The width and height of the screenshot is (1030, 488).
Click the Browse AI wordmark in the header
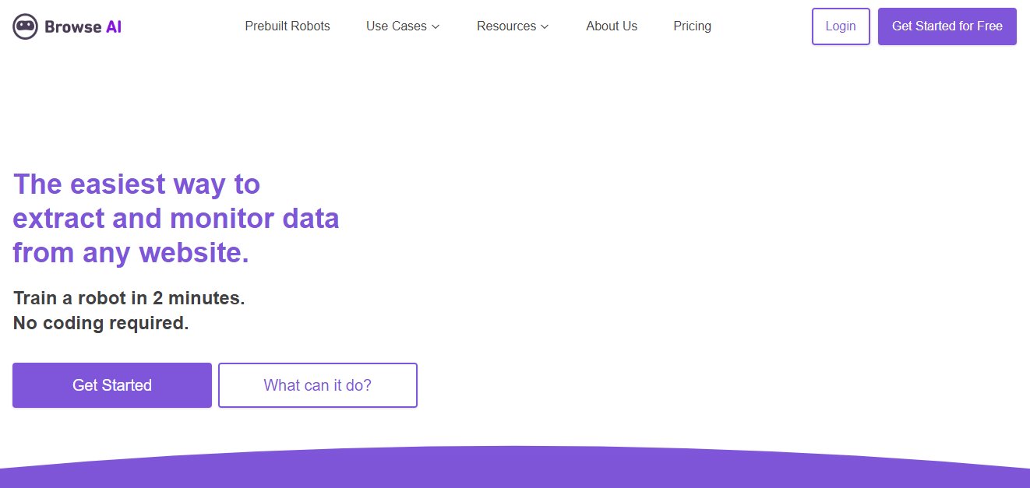tap(83, 26)
